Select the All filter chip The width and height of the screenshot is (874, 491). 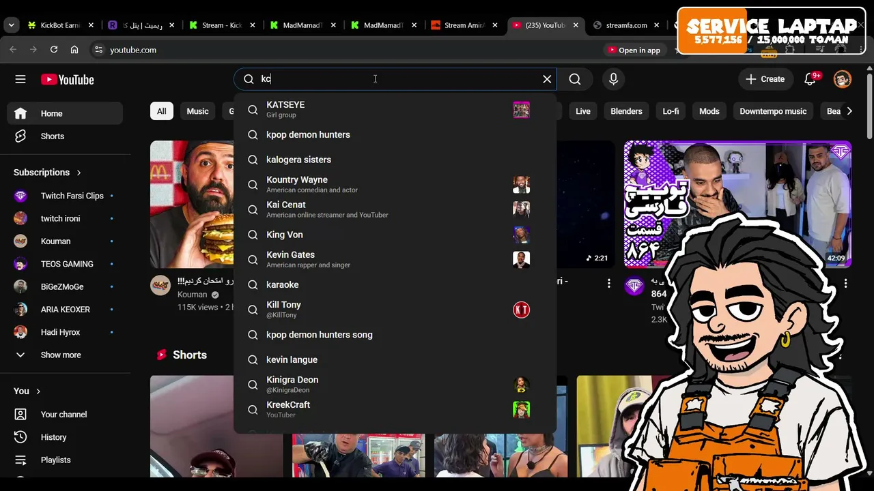point(161,111)
